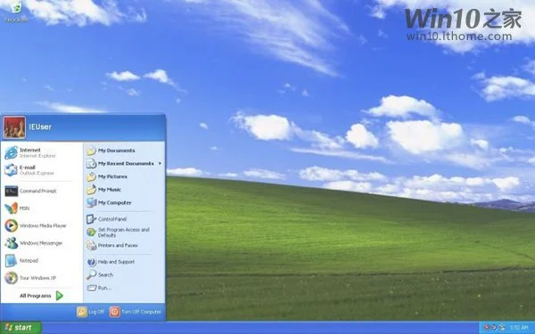Click the Log Off button
The height and width of the screenshot is (334, 535).
(90, 312)
